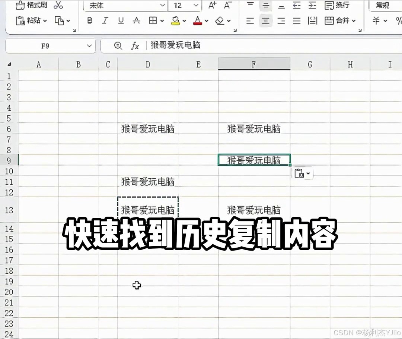Select column F header
This screenshot has height=339, width=402.
(x=254, y=64)
